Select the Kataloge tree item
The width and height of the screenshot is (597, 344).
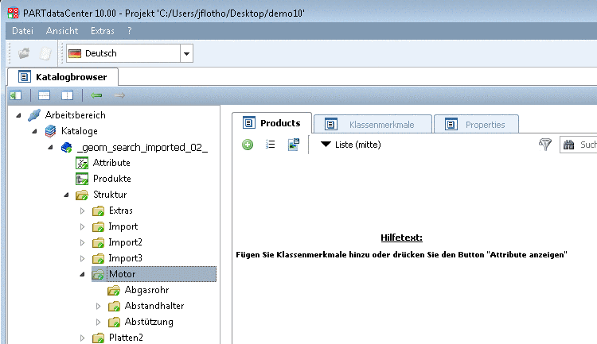click(79, 131)
